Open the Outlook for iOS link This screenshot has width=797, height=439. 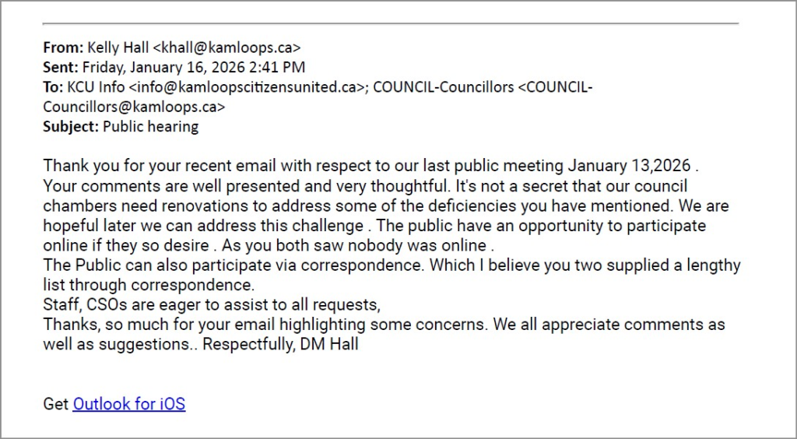click(129, 404)
